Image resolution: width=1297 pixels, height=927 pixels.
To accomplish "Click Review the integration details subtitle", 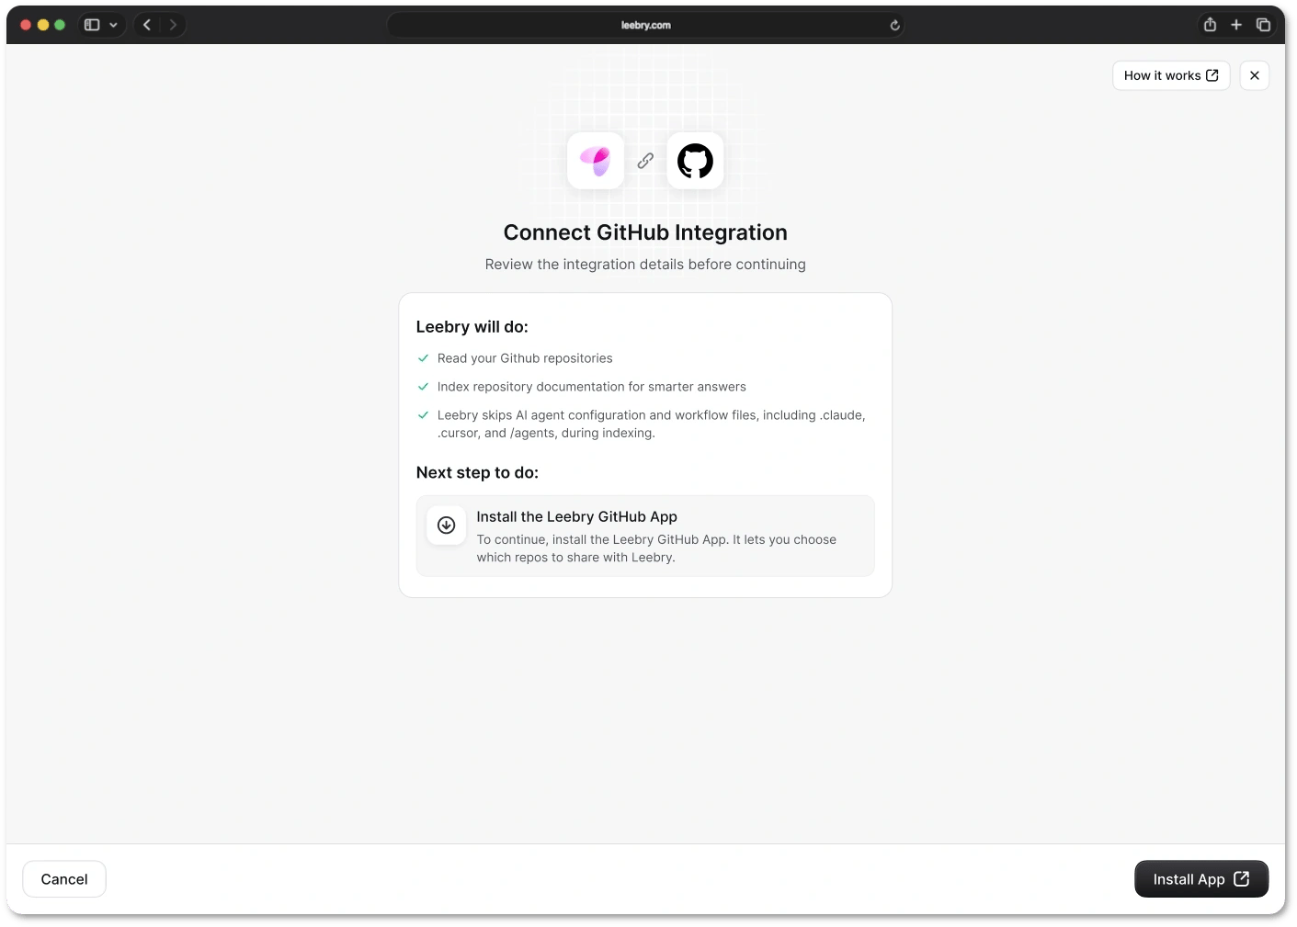I will [645, 265].
